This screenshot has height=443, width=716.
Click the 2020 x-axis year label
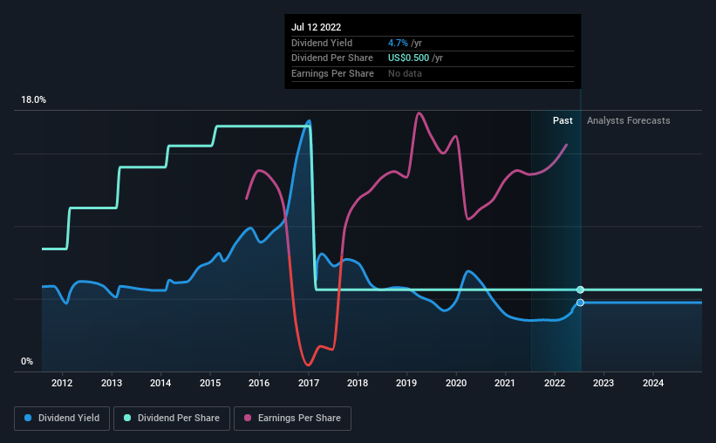pos(456,383)
